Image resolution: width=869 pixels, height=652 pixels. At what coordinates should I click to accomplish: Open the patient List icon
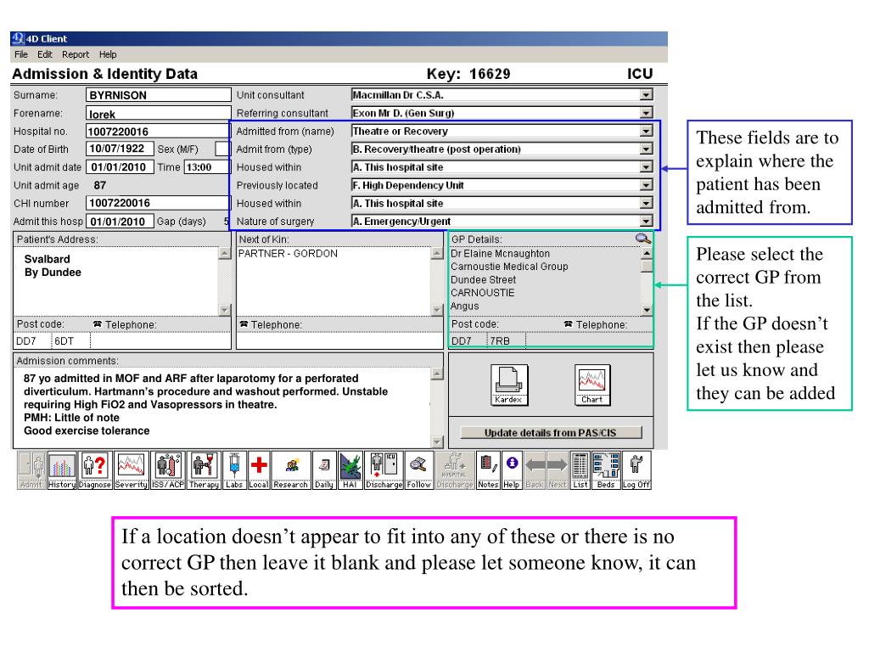tap(580, 470)
